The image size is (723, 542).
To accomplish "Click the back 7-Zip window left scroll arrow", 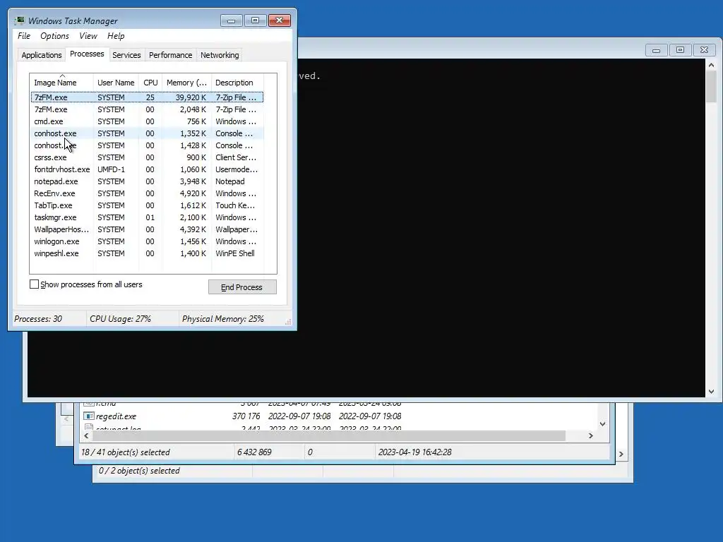I will (66, 419).
